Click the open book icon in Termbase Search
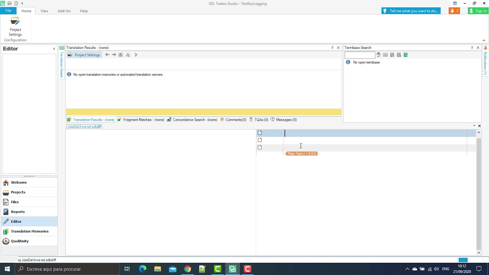 pyautogui.click(x=385, y=55)
